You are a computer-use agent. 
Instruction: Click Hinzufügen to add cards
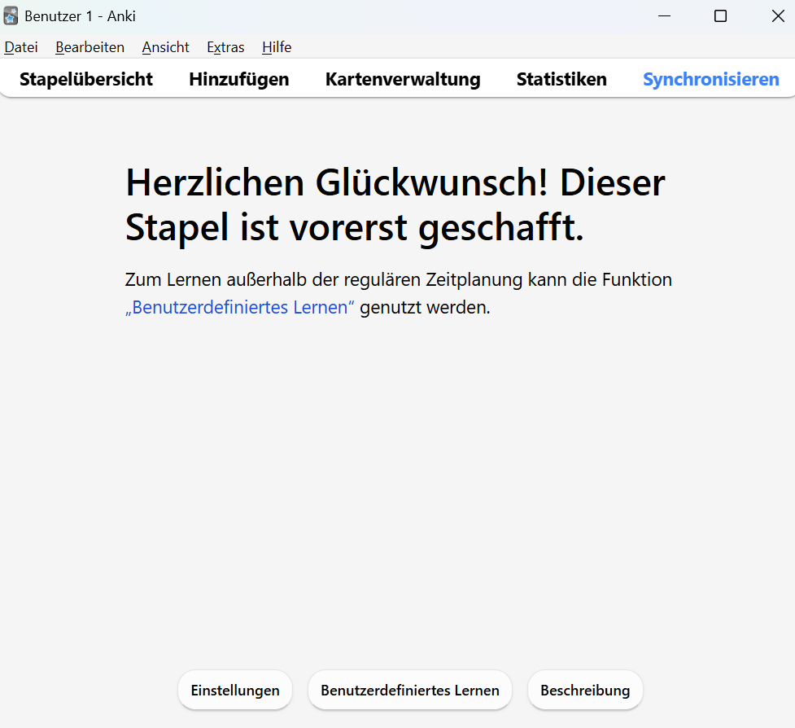click(238, 79)
